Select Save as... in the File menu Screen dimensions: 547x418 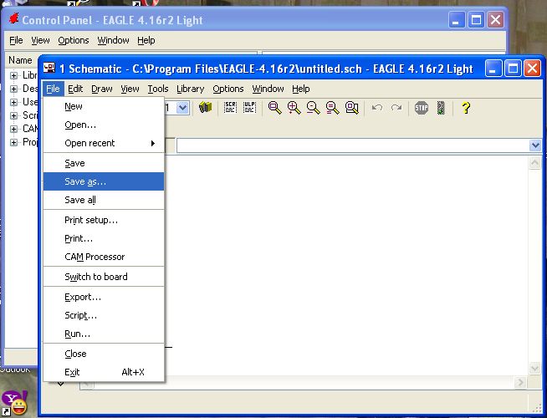(x=104, y=181)
